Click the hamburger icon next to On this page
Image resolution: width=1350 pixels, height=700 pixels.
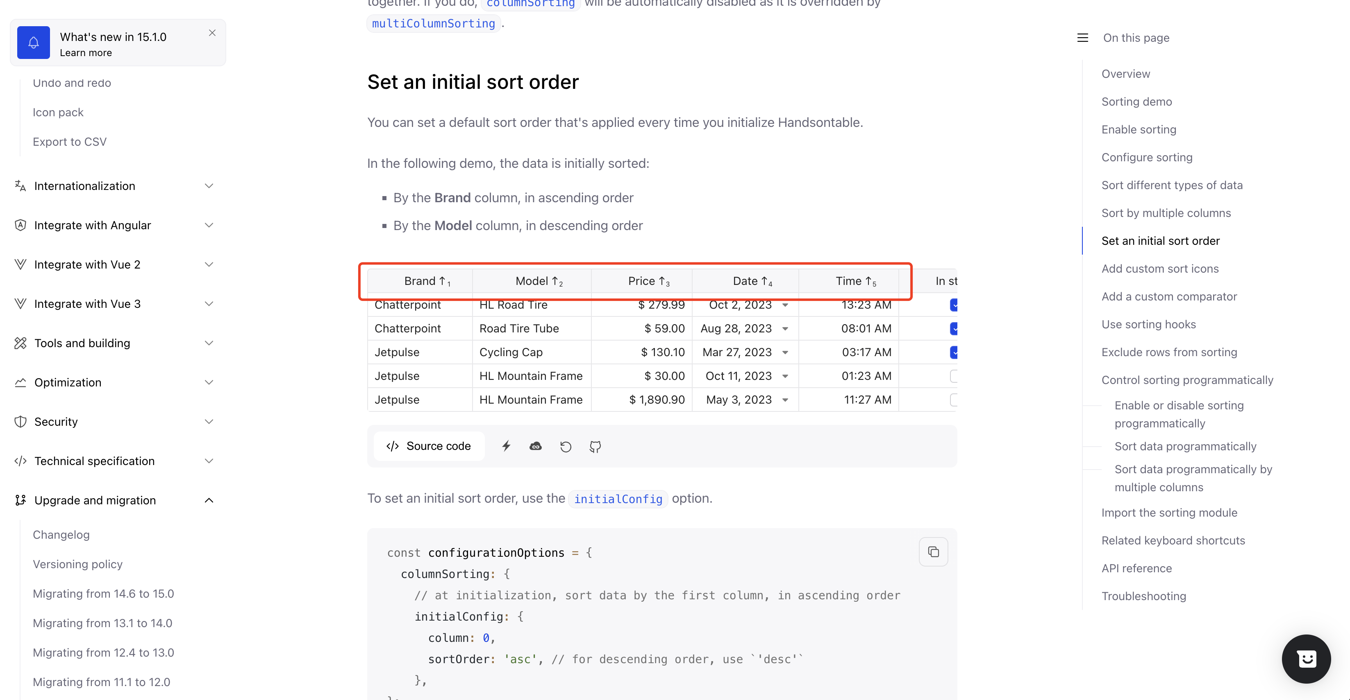coord(1083,37)
